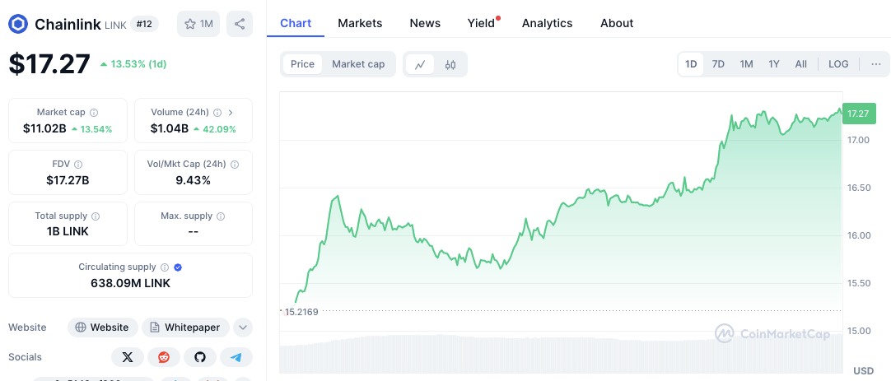Click the #12 rank badge
The height and width of the screenshot is (381, 891).
[144, 24]
